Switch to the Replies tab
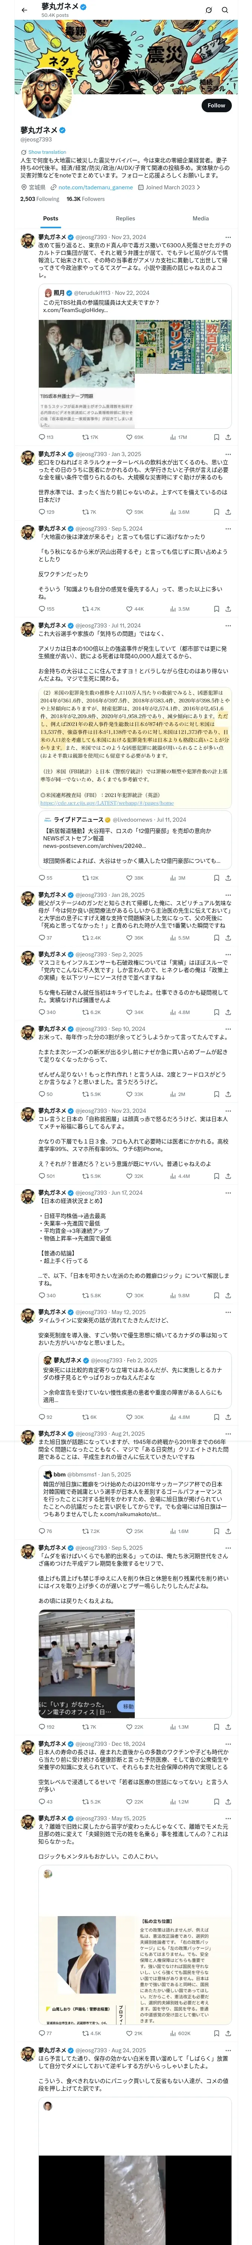The image size is (252, 2245). tap(125, 219)
